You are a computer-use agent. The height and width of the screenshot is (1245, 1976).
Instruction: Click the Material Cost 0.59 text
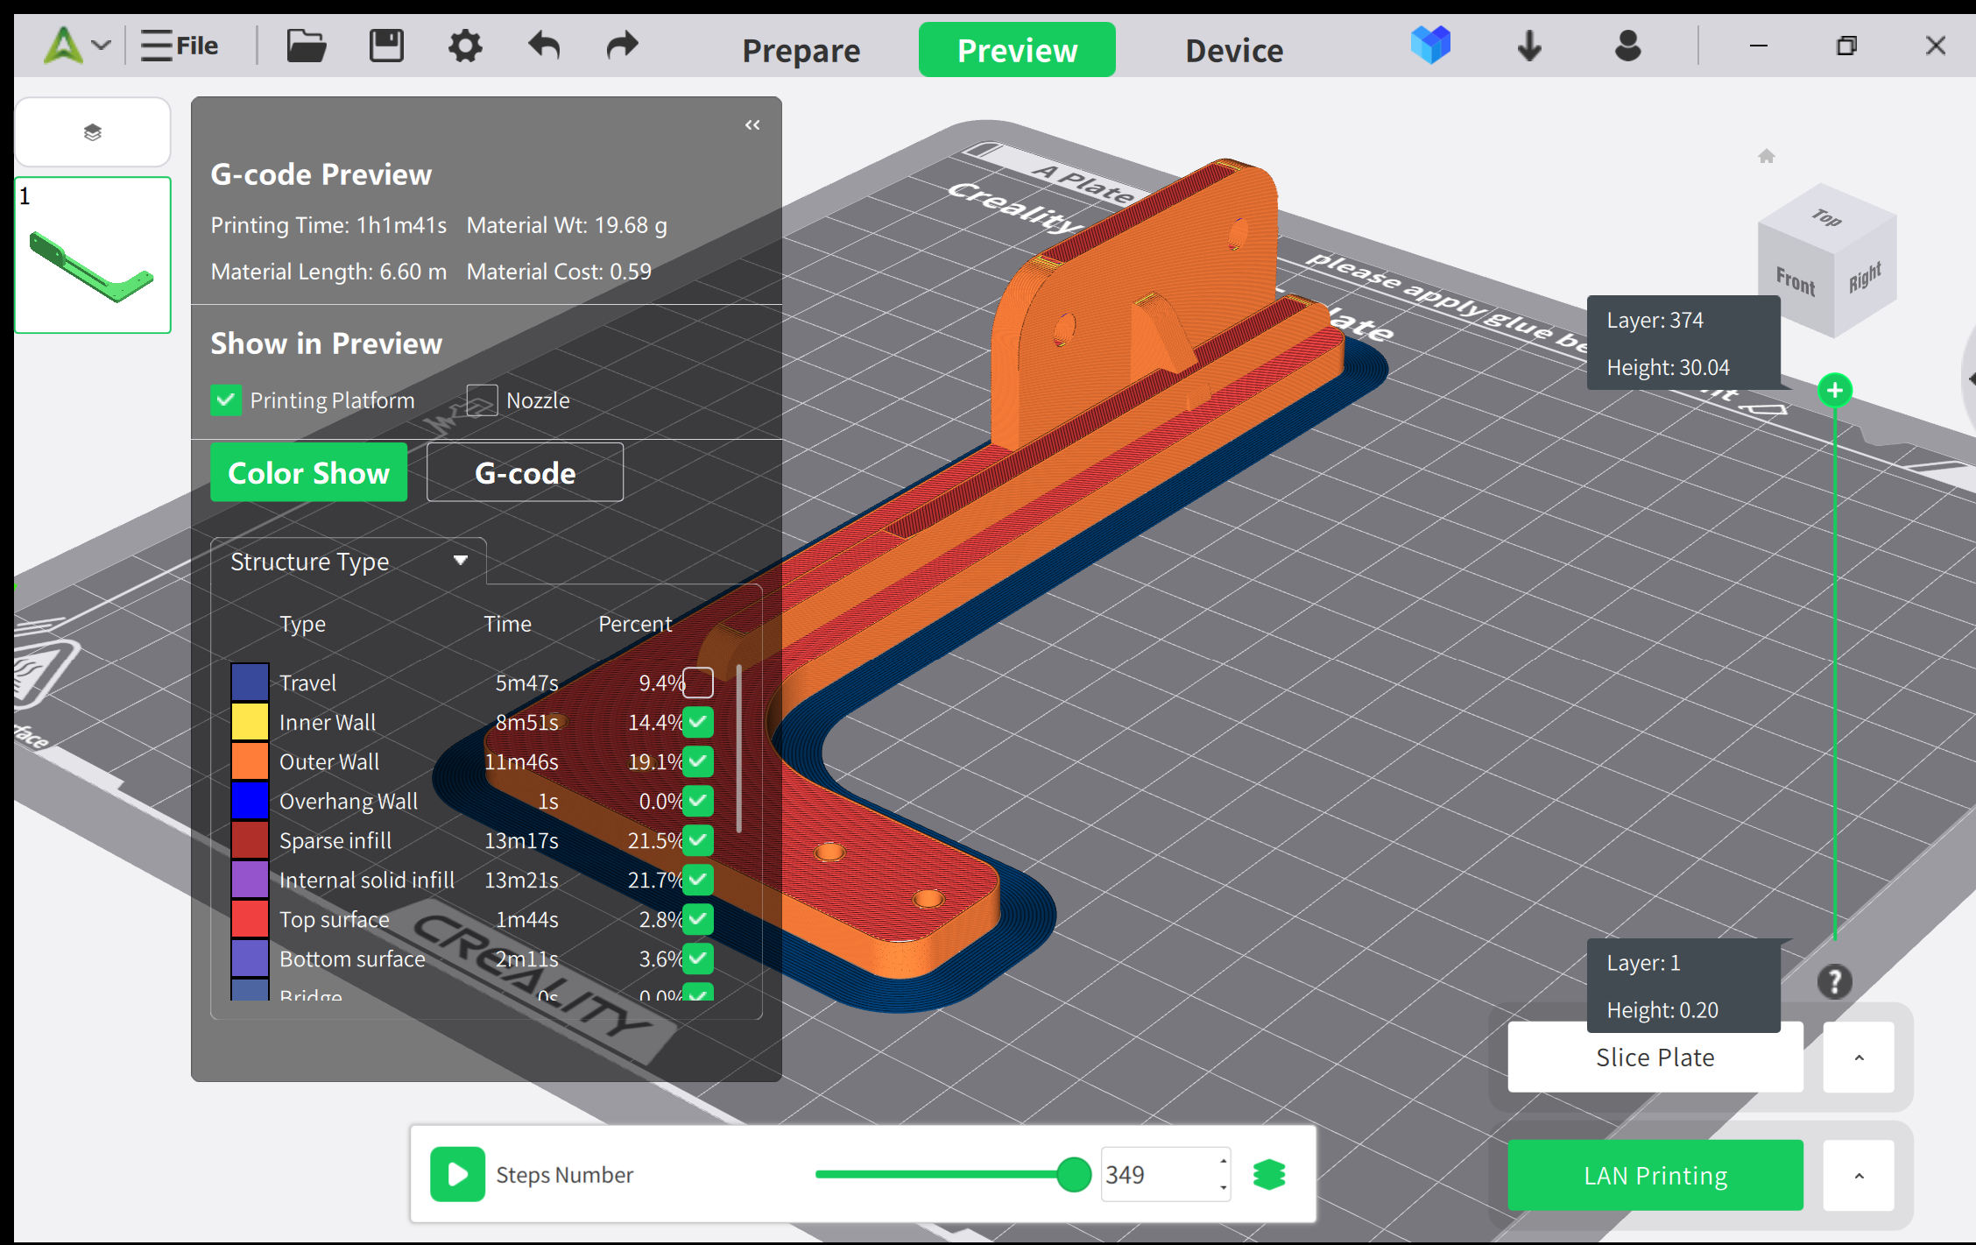[x=559, y=272]
